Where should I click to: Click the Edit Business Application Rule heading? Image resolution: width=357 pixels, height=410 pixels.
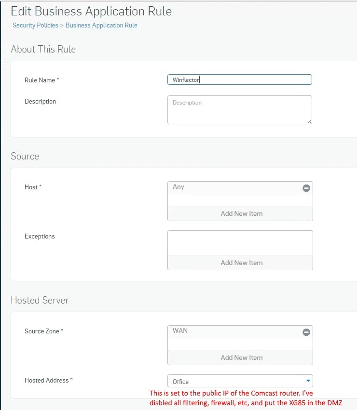pyautogui.click(x=91, y=11)
